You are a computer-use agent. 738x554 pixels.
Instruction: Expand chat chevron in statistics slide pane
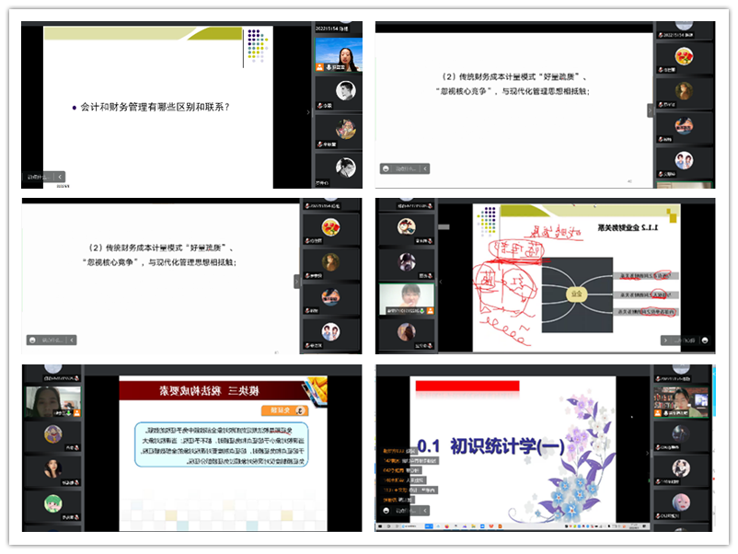425,511
